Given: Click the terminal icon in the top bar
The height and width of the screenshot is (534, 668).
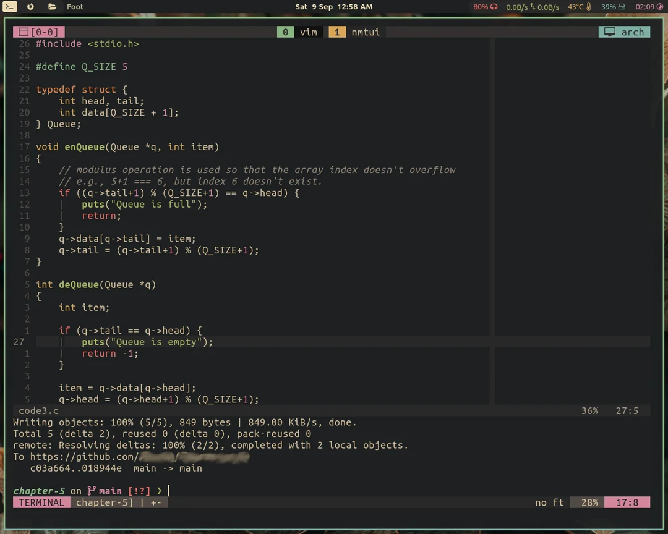Looking at the screenshot, I should (x=10, y=7).
